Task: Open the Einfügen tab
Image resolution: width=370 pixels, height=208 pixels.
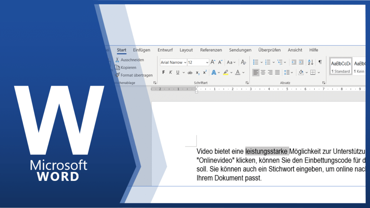Action: [x=142, y=50]
